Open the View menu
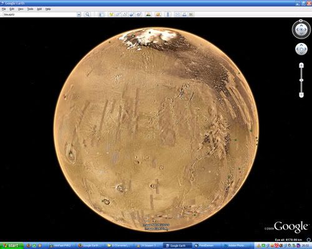 pyautogui.click(x=21, y=9)
